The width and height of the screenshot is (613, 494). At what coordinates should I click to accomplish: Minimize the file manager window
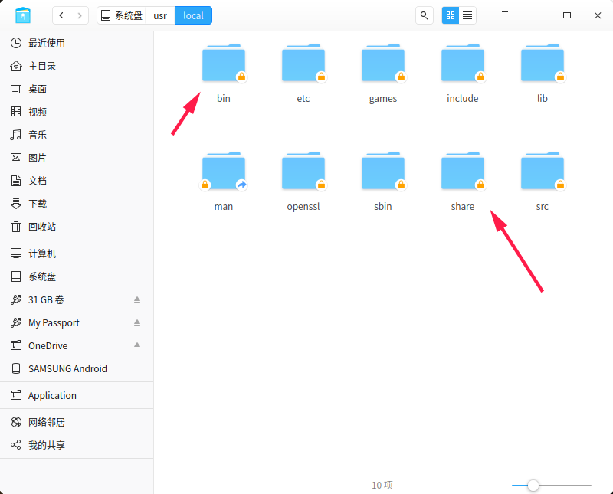(x=536, y=15)
